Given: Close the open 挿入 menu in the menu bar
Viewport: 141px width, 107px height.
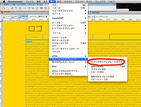Looking at the screenshot, I should pyautogui.click(x=52, y=1).
